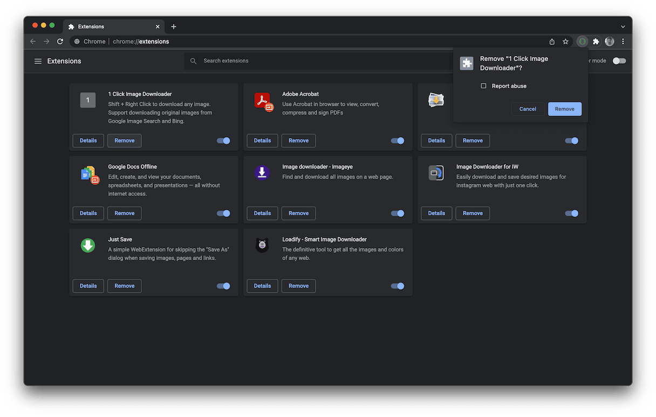Viewport: 656px width, 417px height.
Task: Disable Image Downloader for IW toggle
Action: coord(572,214)
